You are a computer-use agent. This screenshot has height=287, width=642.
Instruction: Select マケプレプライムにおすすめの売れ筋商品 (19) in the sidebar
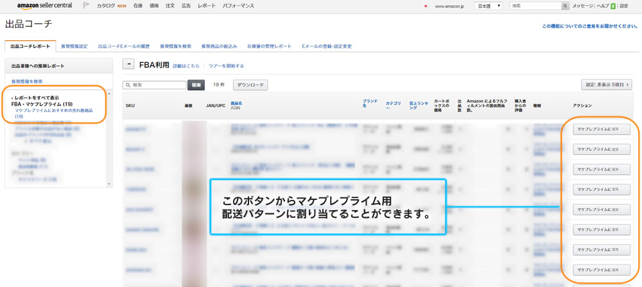pos(53,113)
